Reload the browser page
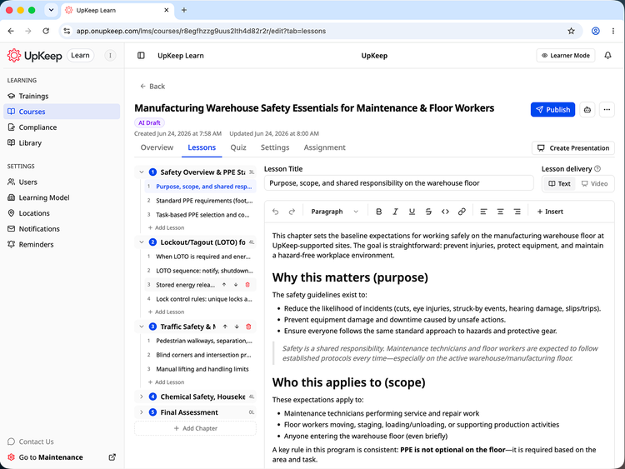Image resolution: width=625 pixels, height=469 pixels. click(46, 31)
